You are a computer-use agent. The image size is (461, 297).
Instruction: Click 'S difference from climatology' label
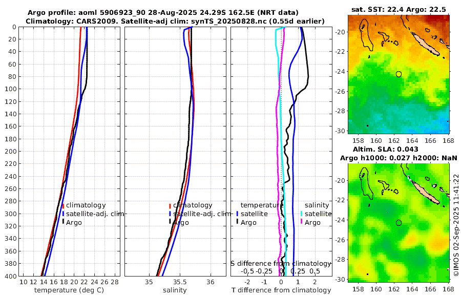click(281, 263)
